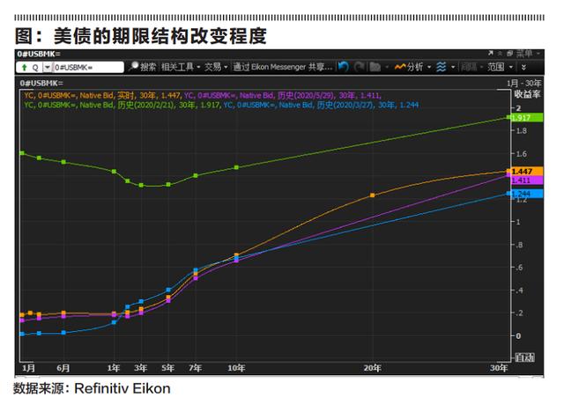Image resolution: width=564 pixels, height=412 pixels.
Task: Select the orange 实时 legend entry
Action: (x=102, y=96)
